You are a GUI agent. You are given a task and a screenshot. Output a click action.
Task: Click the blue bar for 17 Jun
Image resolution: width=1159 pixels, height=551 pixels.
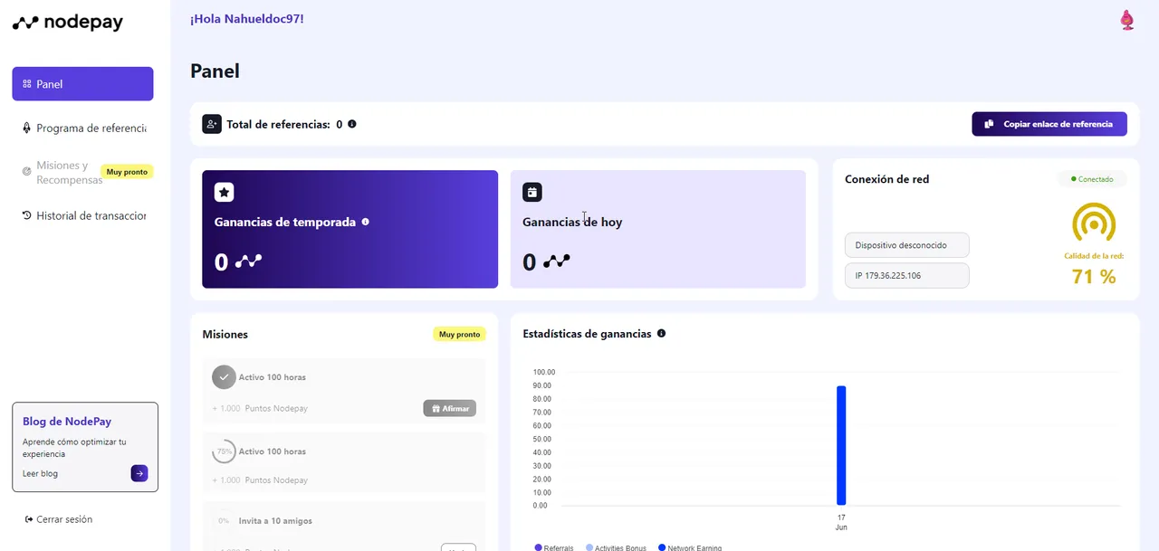pyautogui.click(x=841, y=445)
